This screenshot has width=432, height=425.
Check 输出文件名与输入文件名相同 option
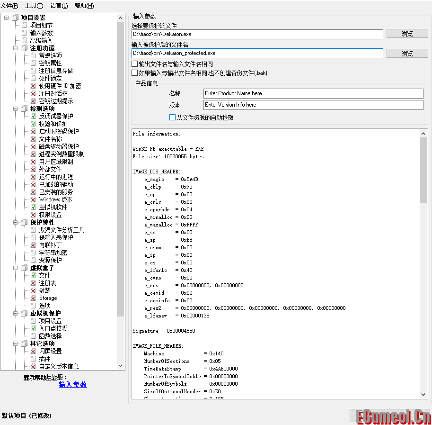coord(134,63)
